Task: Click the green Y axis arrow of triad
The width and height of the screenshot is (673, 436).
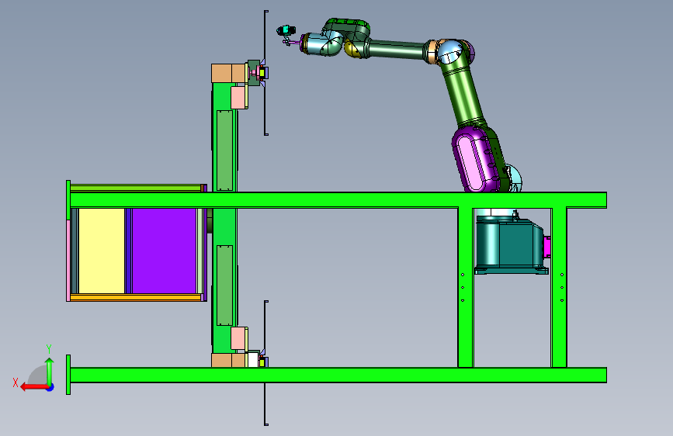Action: (x=50, y=371)
